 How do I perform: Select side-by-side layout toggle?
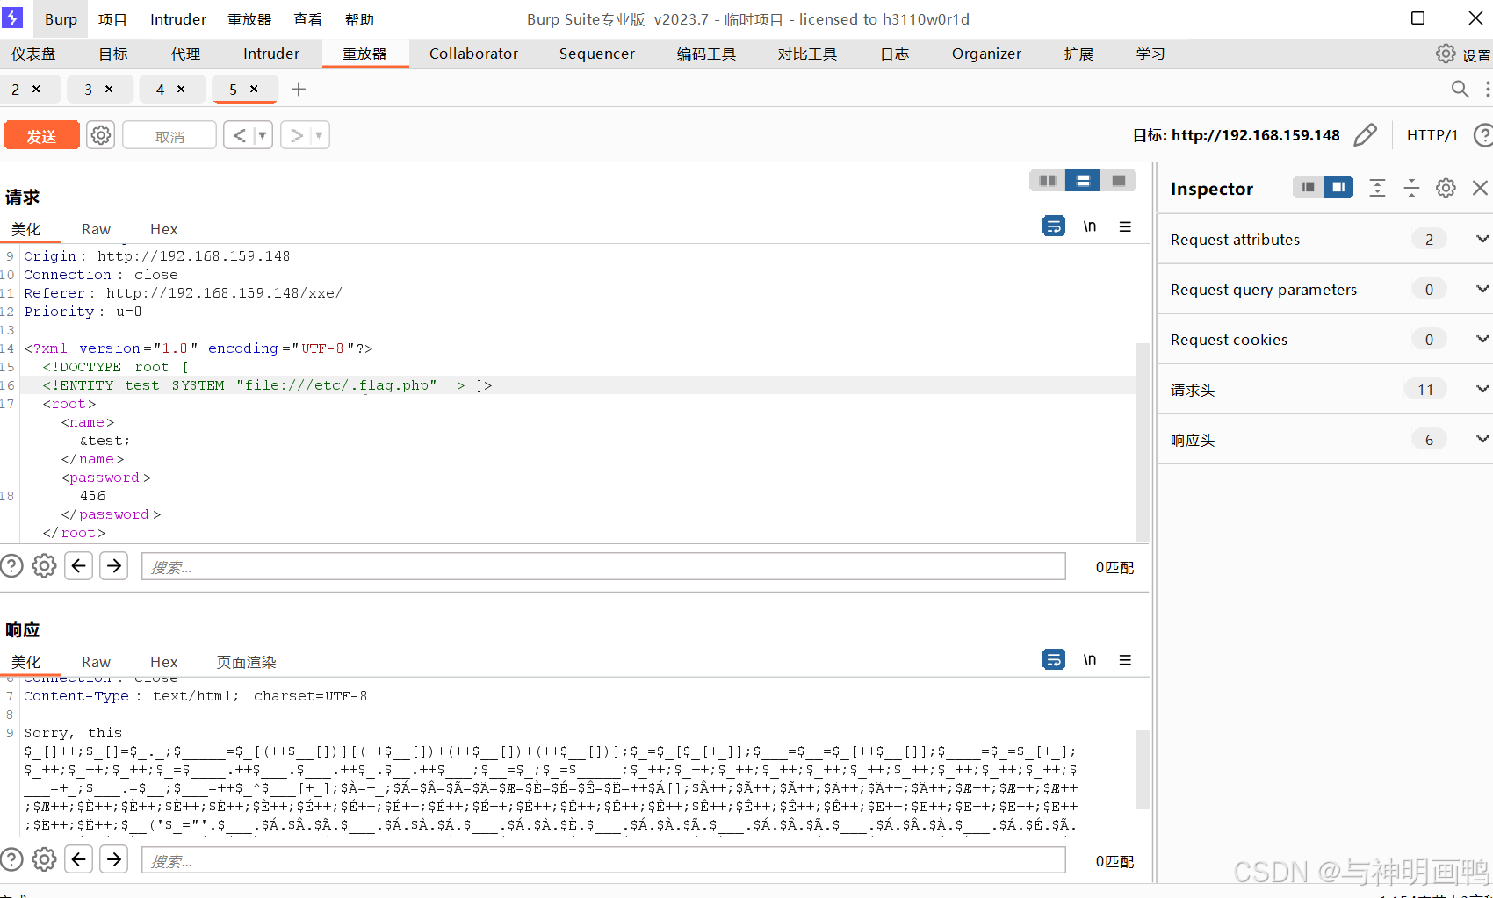1047,181
